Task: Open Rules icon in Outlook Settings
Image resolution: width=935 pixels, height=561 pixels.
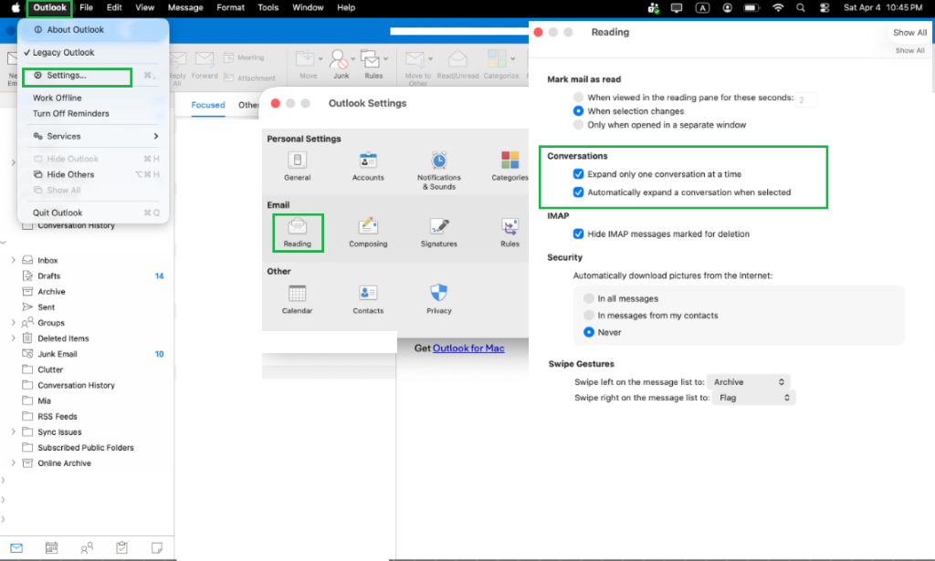Action: 510,226
